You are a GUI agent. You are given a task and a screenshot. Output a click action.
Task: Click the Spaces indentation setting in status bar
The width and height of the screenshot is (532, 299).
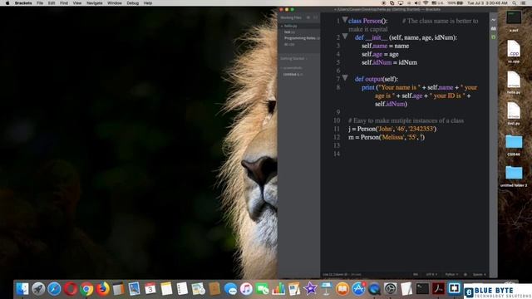(x=479, y=275)
